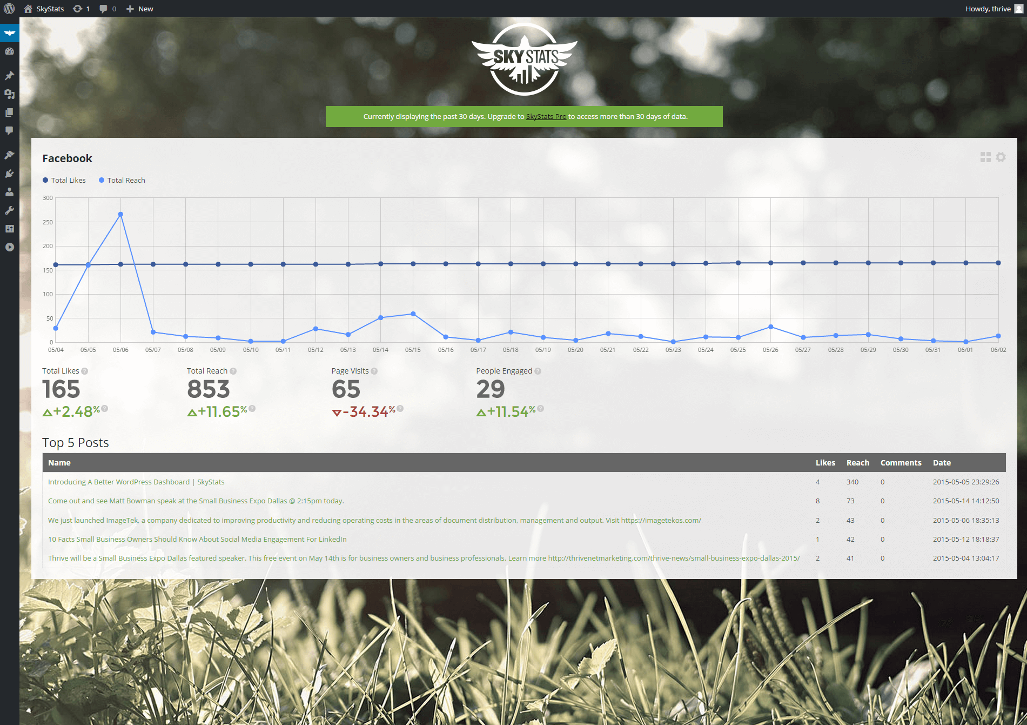The image size is (1027, 725).
Task: Open Tools using the wrench sidebar icon
Action: [x=9, y=210]
